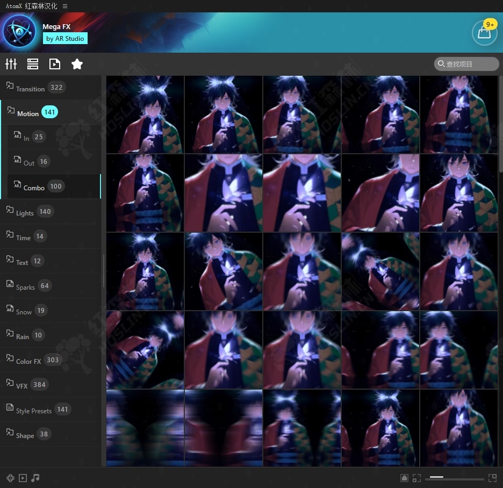503x488 pixels.
Task: Click the Transition folder icon
Action: (x=10, y=85)
